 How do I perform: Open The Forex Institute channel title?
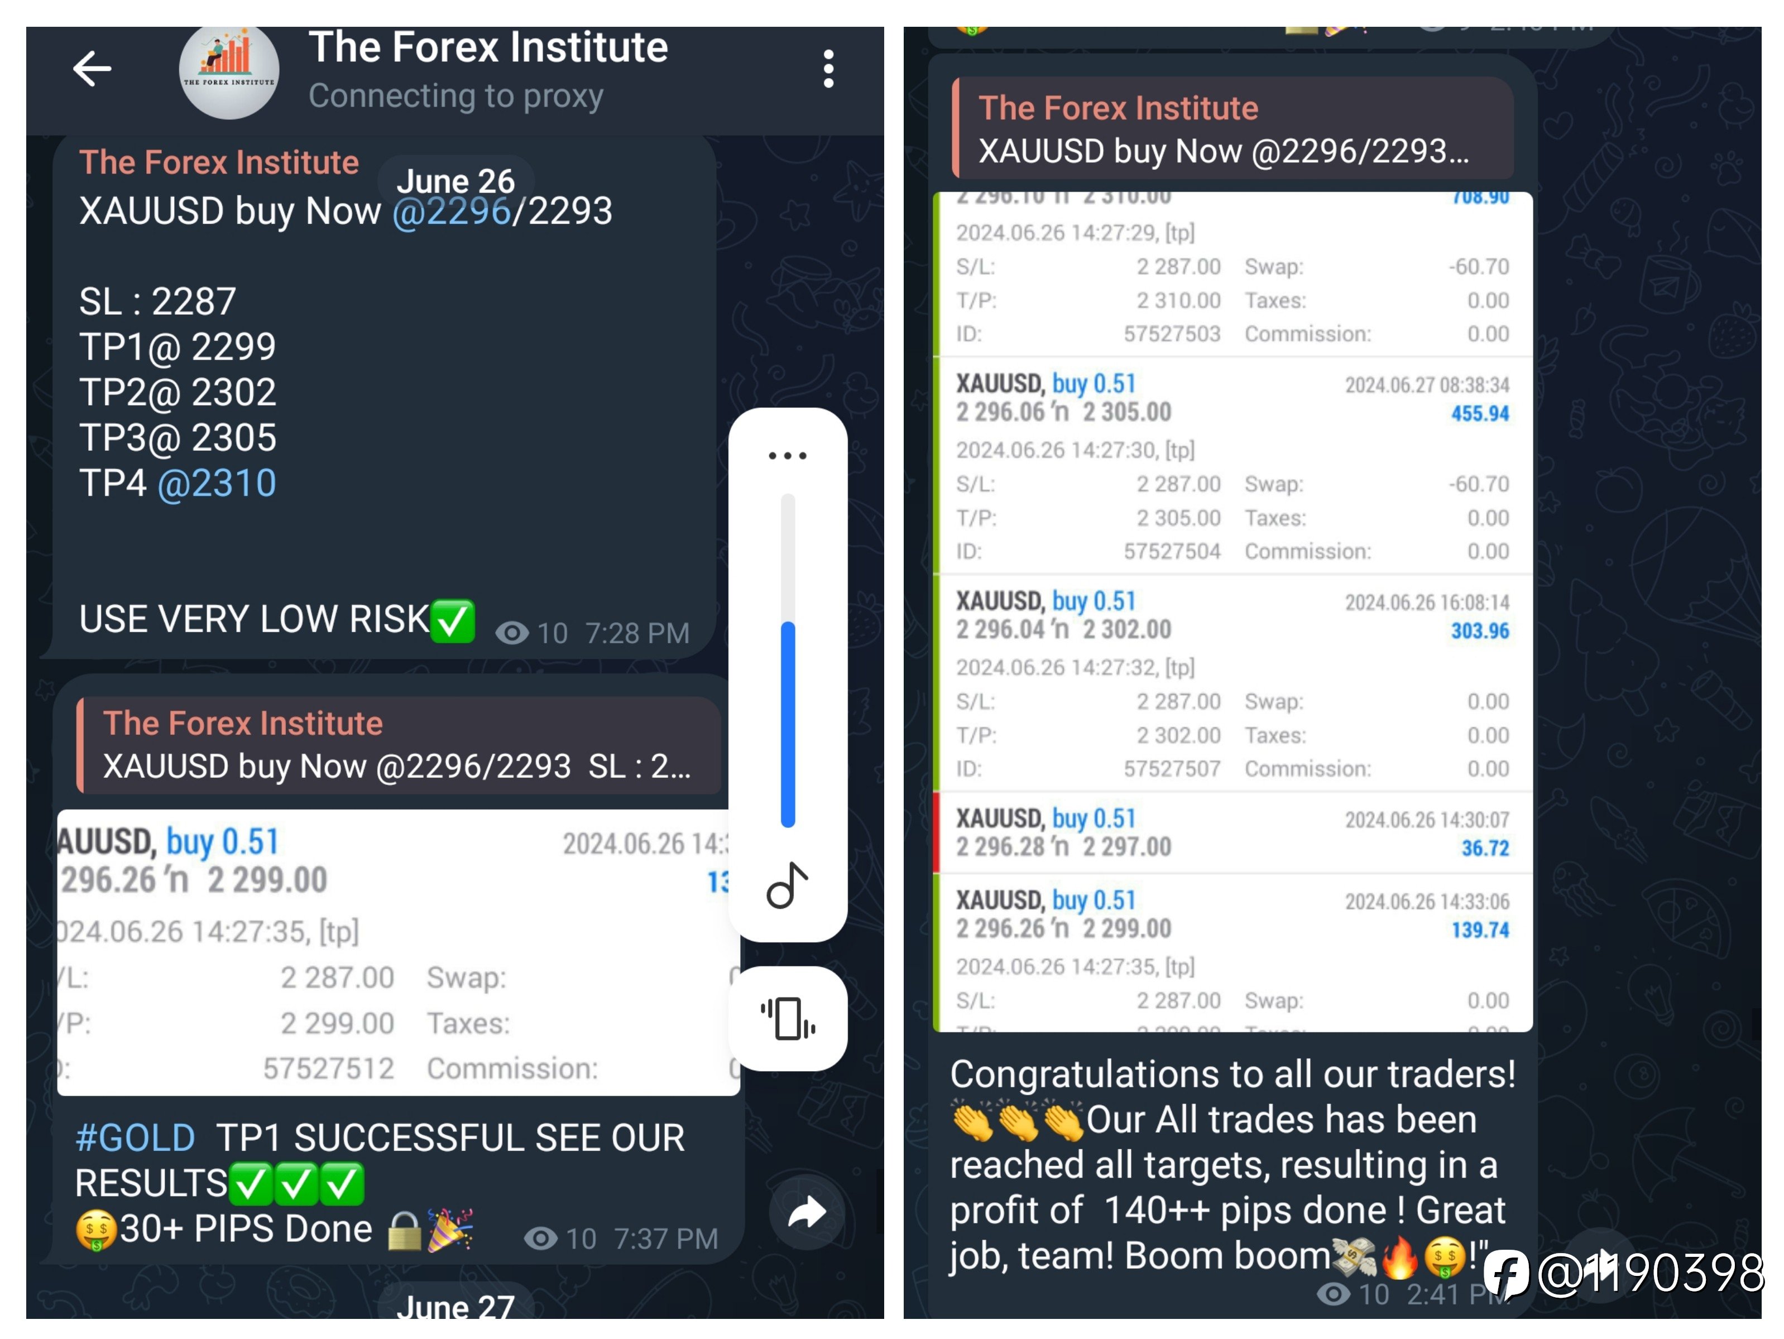coord(488,47)
